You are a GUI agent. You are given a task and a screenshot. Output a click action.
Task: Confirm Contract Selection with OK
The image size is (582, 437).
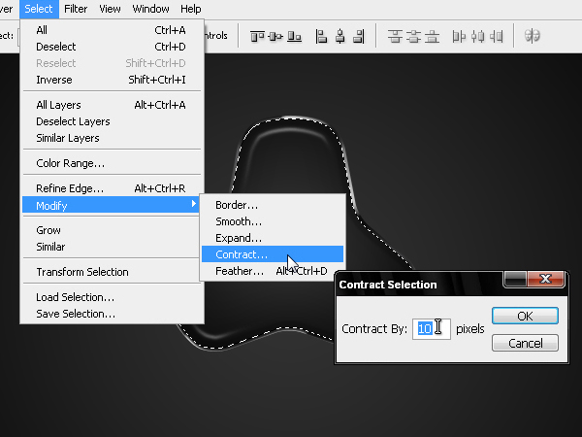pyautogui.click(x=525, y=317)
